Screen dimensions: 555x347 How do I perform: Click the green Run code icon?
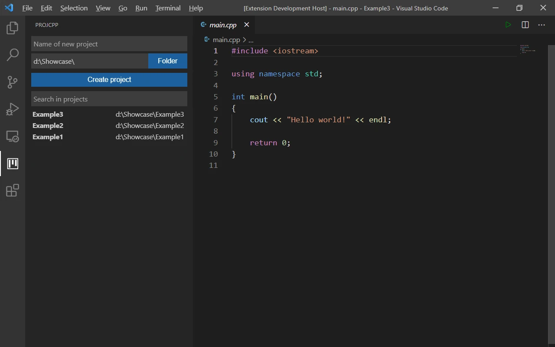coord(508,25)
